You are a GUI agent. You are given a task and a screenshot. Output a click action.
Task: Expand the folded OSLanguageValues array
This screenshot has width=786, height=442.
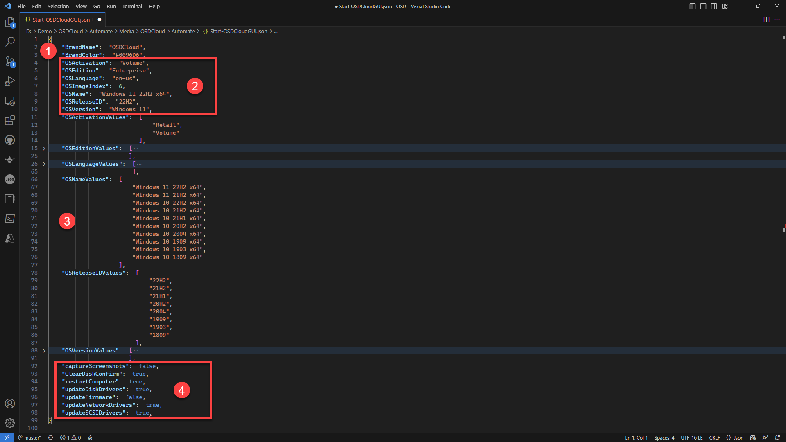coord(44,164)
